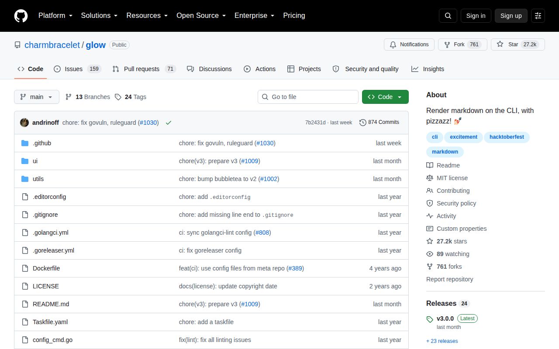This screenshot has width=559, height=349.
Task: Open the + 23 releases link
Action: point(442,341)
